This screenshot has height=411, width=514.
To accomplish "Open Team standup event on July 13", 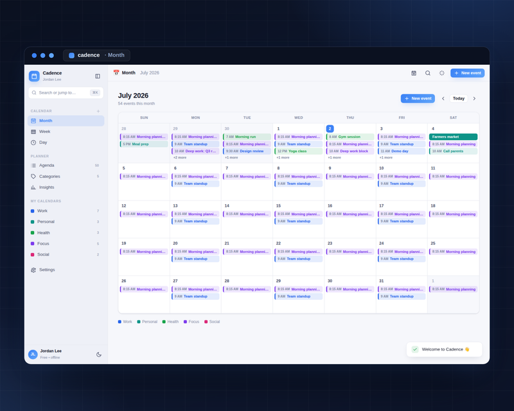I will click(x=195, y=221).
